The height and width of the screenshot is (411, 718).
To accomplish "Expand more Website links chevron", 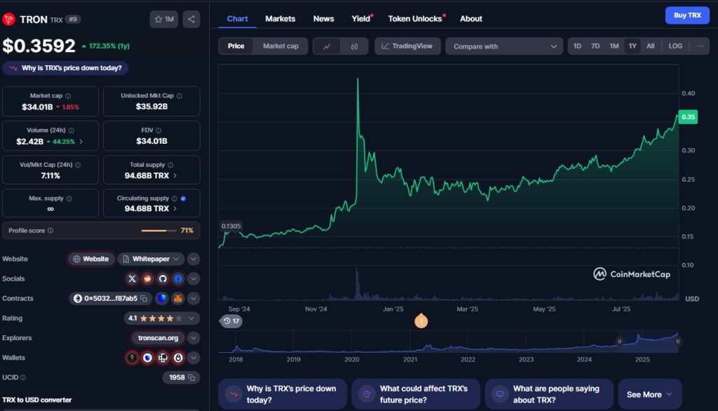I will click(x=194, y=259).
